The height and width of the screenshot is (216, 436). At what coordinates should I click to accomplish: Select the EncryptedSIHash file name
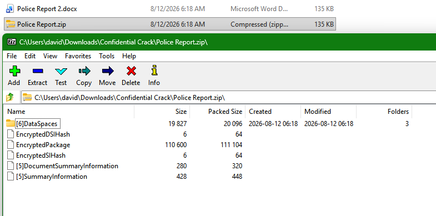pyautogui.click(x=41, y=155)
